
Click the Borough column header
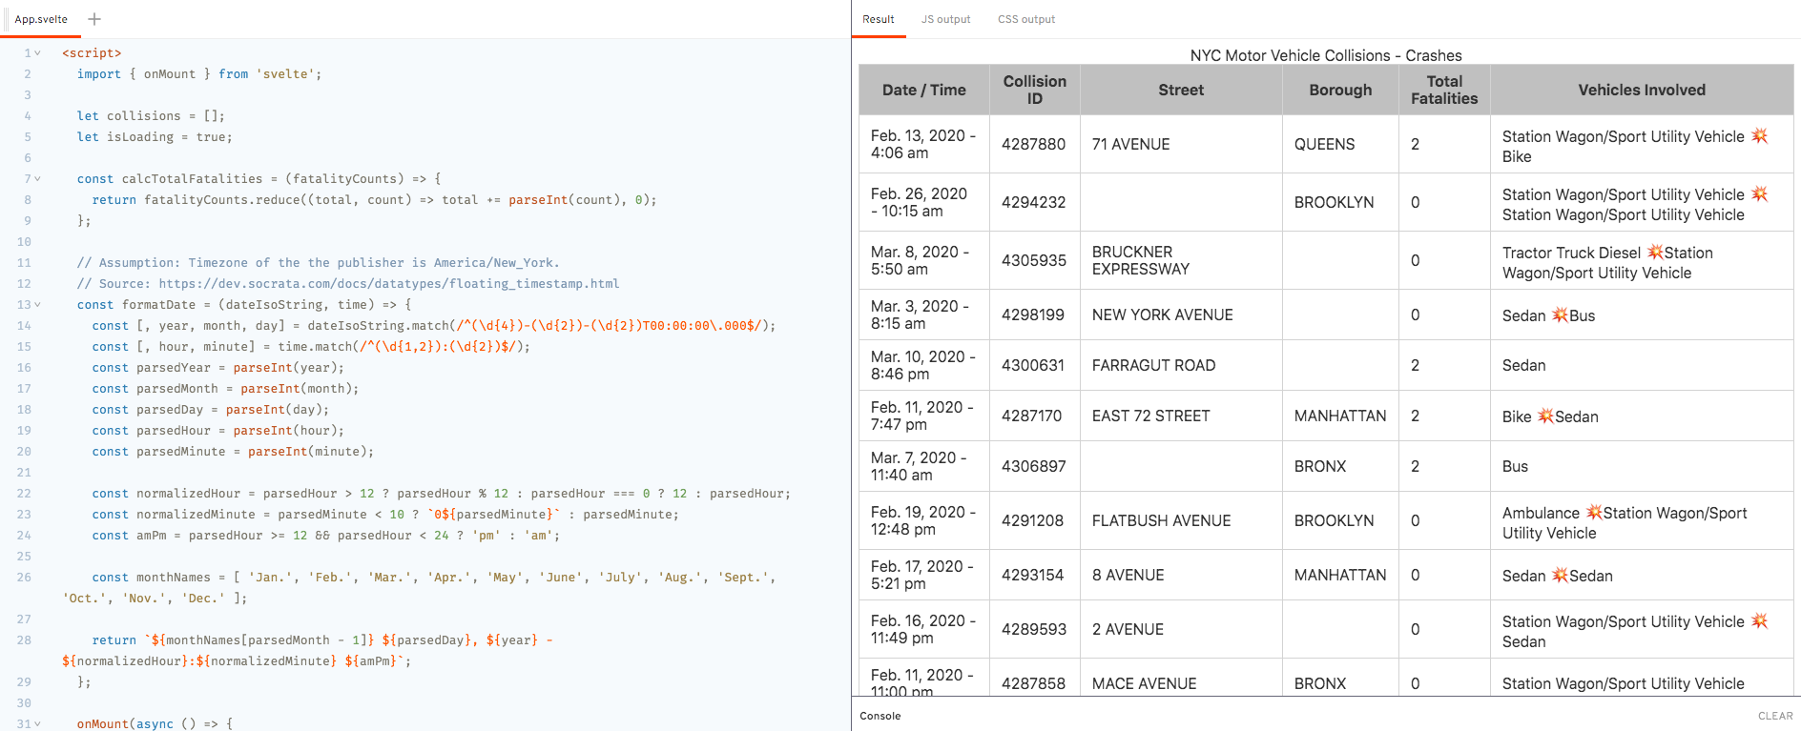coord(1340,90)
